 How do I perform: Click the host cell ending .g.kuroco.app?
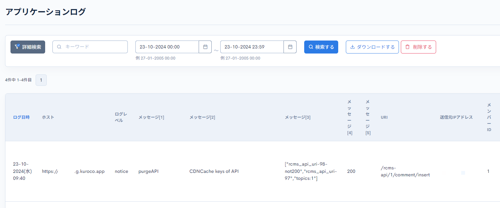[73, 171]
